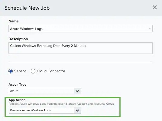This screenshot has width=162, height=121.
Task: Close the Schedule New Job dialog
Action: [155, 8]
